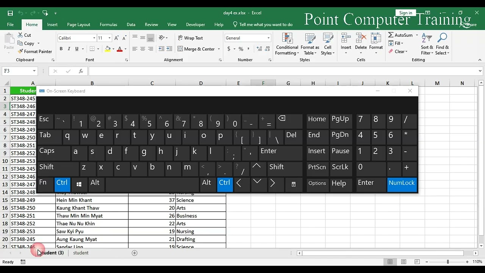The height and width of the screenshot is (273, 485).
Task: Apply accounting dollar format
Action: click(x=228, y=49)
